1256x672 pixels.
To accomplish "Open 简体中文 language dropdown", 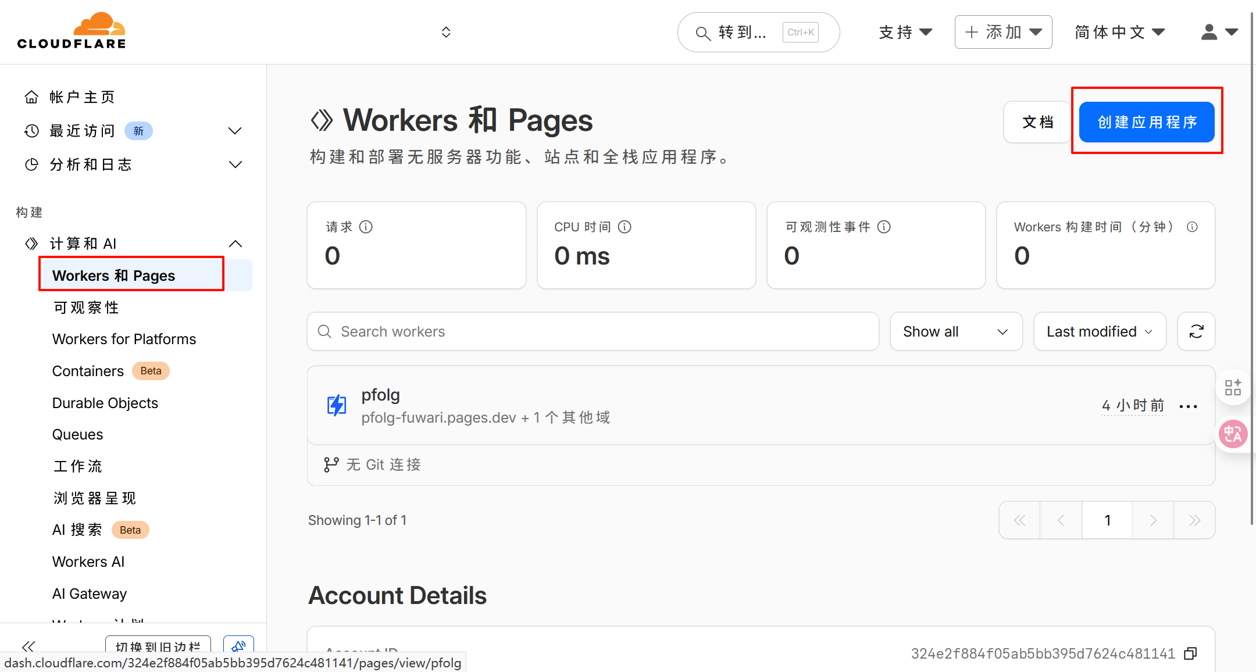I will 1119,32.
